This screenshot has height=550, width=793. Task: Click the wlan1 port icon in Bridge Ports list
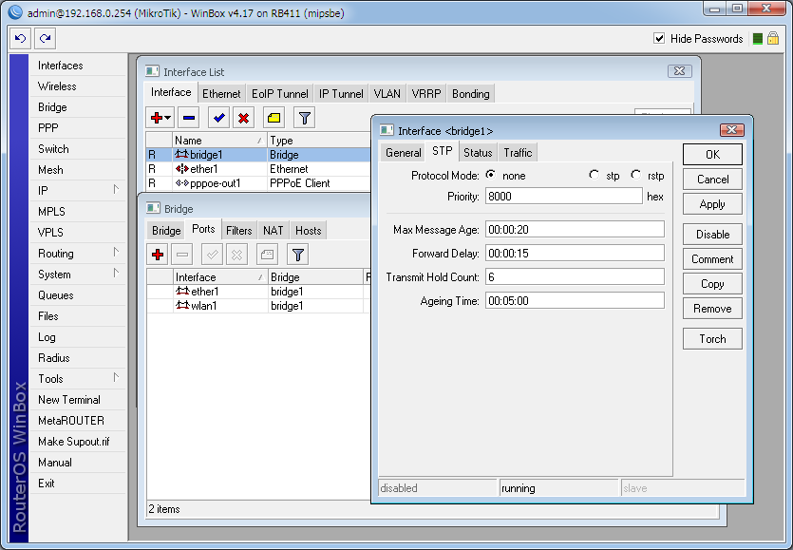tap(182, 305)
